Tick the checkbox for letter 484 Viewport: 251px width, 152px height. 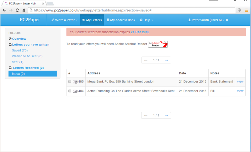point(70,91)
